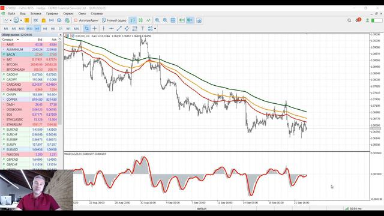The width and height of the screenshot is (384, 216).
Task: Click the Bid column header
Action: (x=40, y=40)
